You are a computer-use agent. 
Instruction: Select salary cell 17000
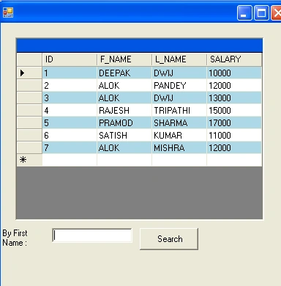[x=234, y=122]
